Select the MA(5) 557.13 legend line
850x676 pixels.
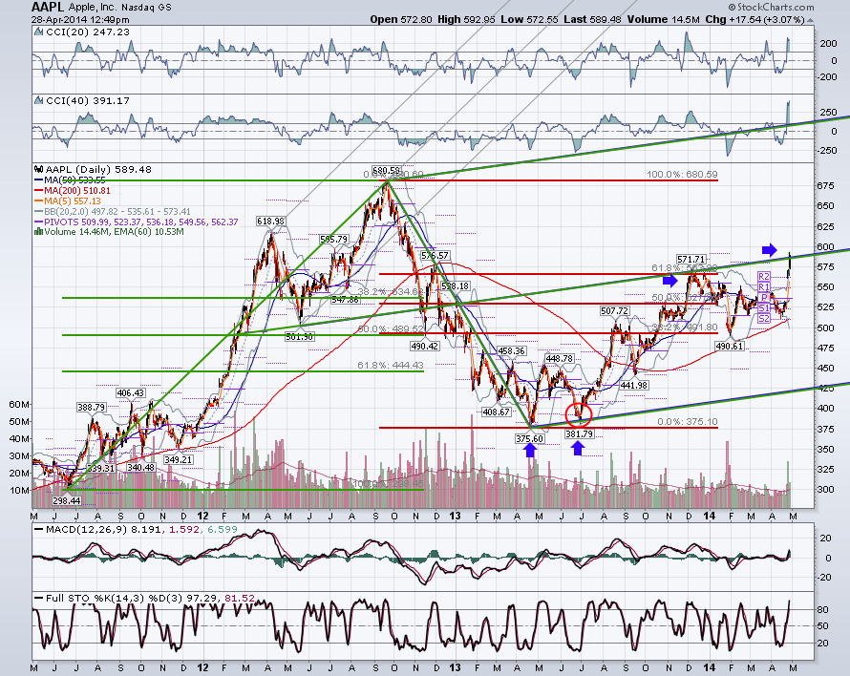point(68,201)
